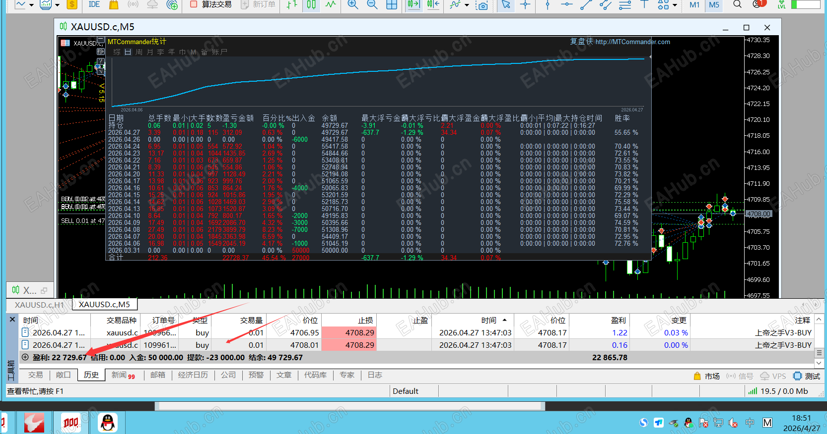
Task: Open the 经济日历 (Calendar) toolbox tab
Action: pos(193,375)
